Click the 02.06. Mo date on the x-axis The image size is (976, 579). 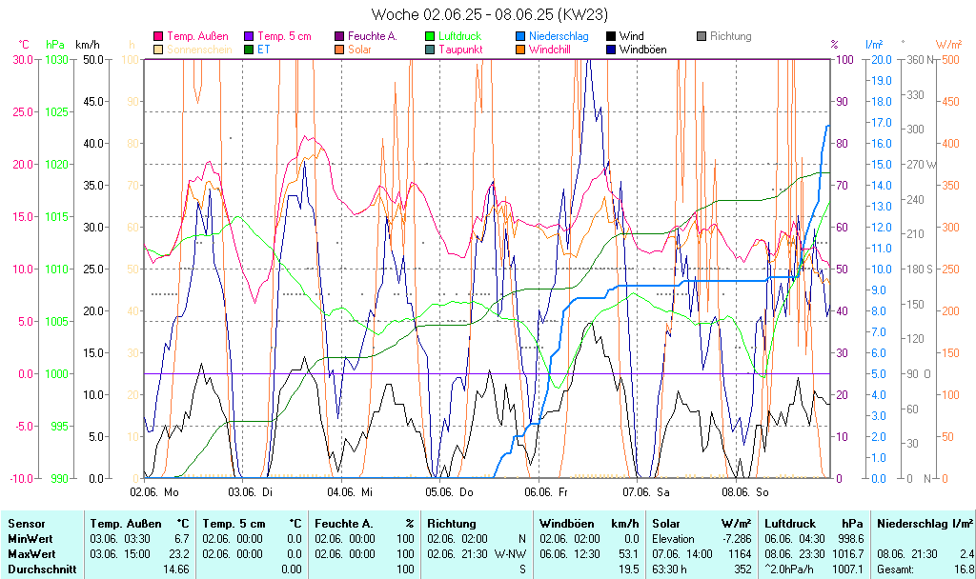click(154, 492)
